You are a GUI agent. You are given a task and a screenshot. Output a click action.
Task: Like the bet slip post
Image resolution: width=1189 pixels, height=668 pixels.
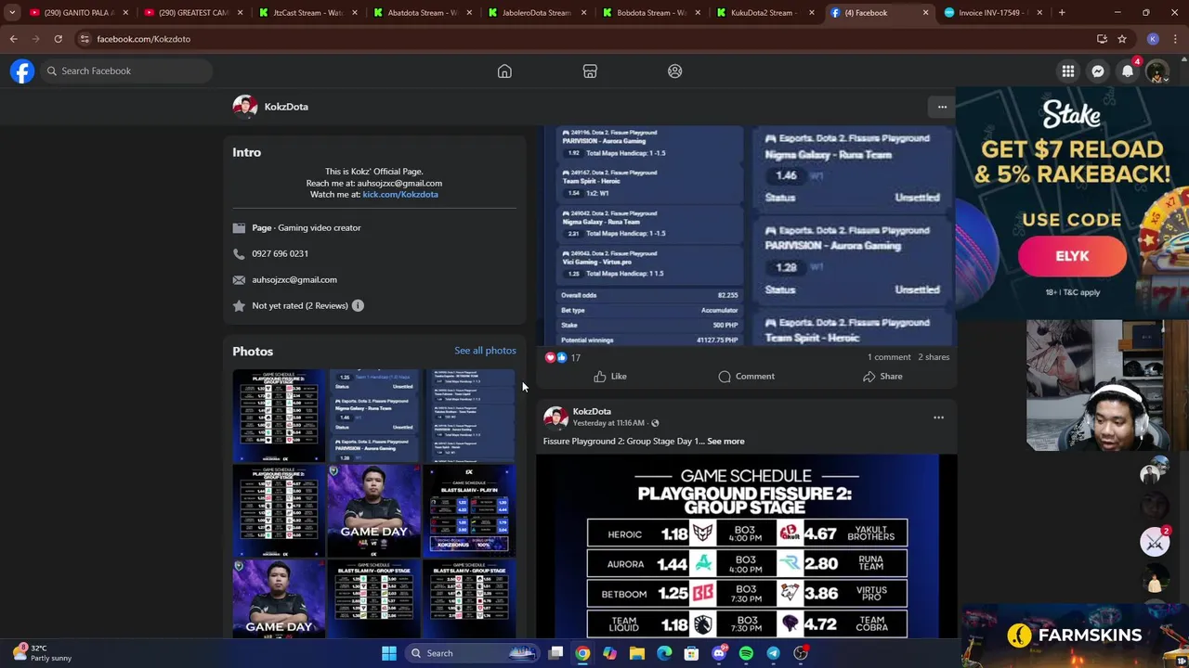610,376
